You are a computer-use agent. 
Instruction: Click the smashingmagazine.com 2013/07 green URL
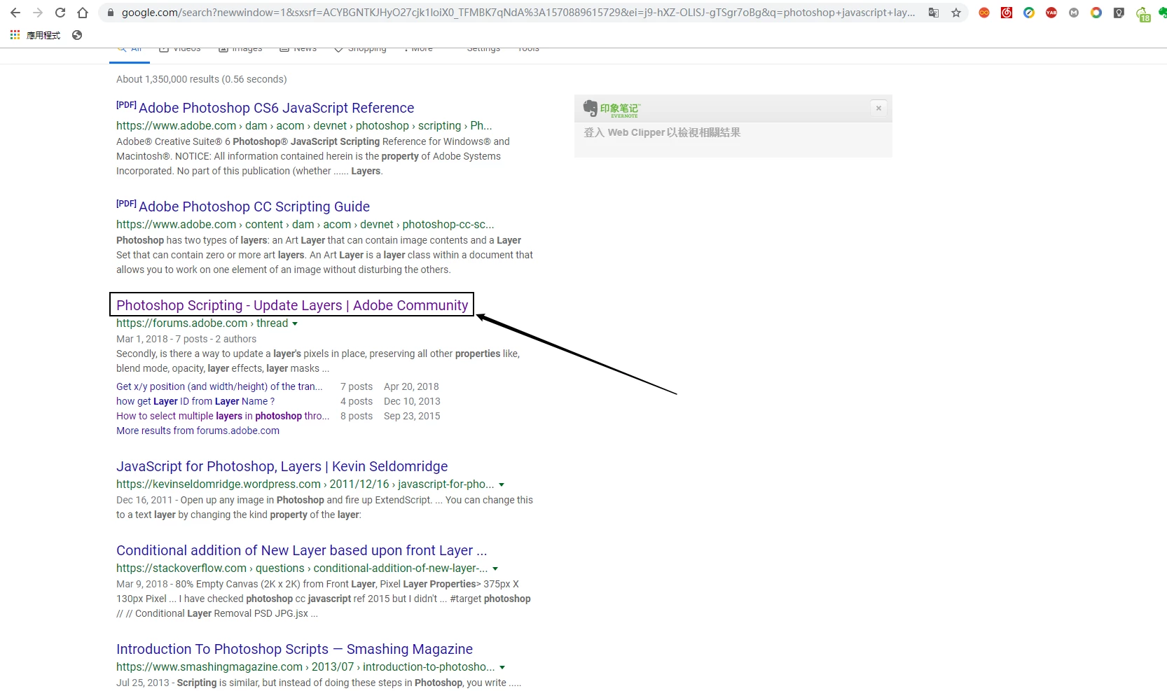(x=305, y=667)
